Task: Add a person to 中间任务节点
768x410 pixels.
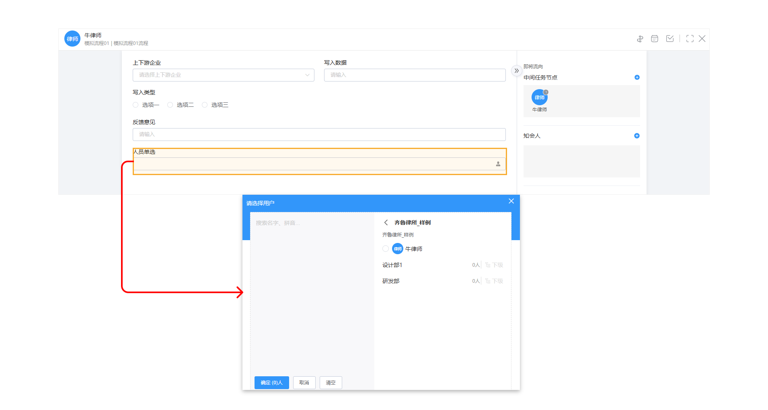Action: (x=637, y=78)
